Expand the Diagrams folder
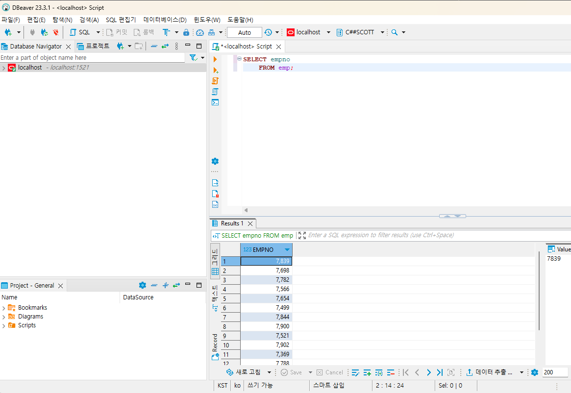The width and height of the screenshot is (571, 393). [x=3, y=317]
